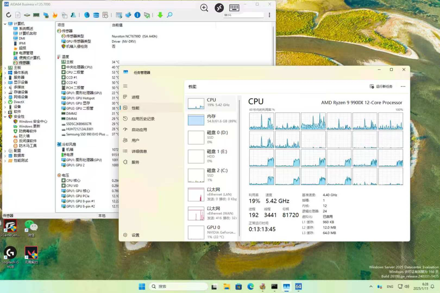Image resolution: width=440 pixels, height=293 pixels.
Task: Click the zoom-in magnifier overlay icon
Action: (204, 8)
